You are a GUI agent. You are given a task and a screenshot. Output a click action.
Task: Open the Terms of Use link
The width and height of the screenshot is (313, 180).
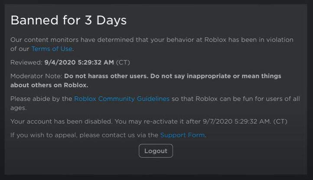[x=52, y=49]
